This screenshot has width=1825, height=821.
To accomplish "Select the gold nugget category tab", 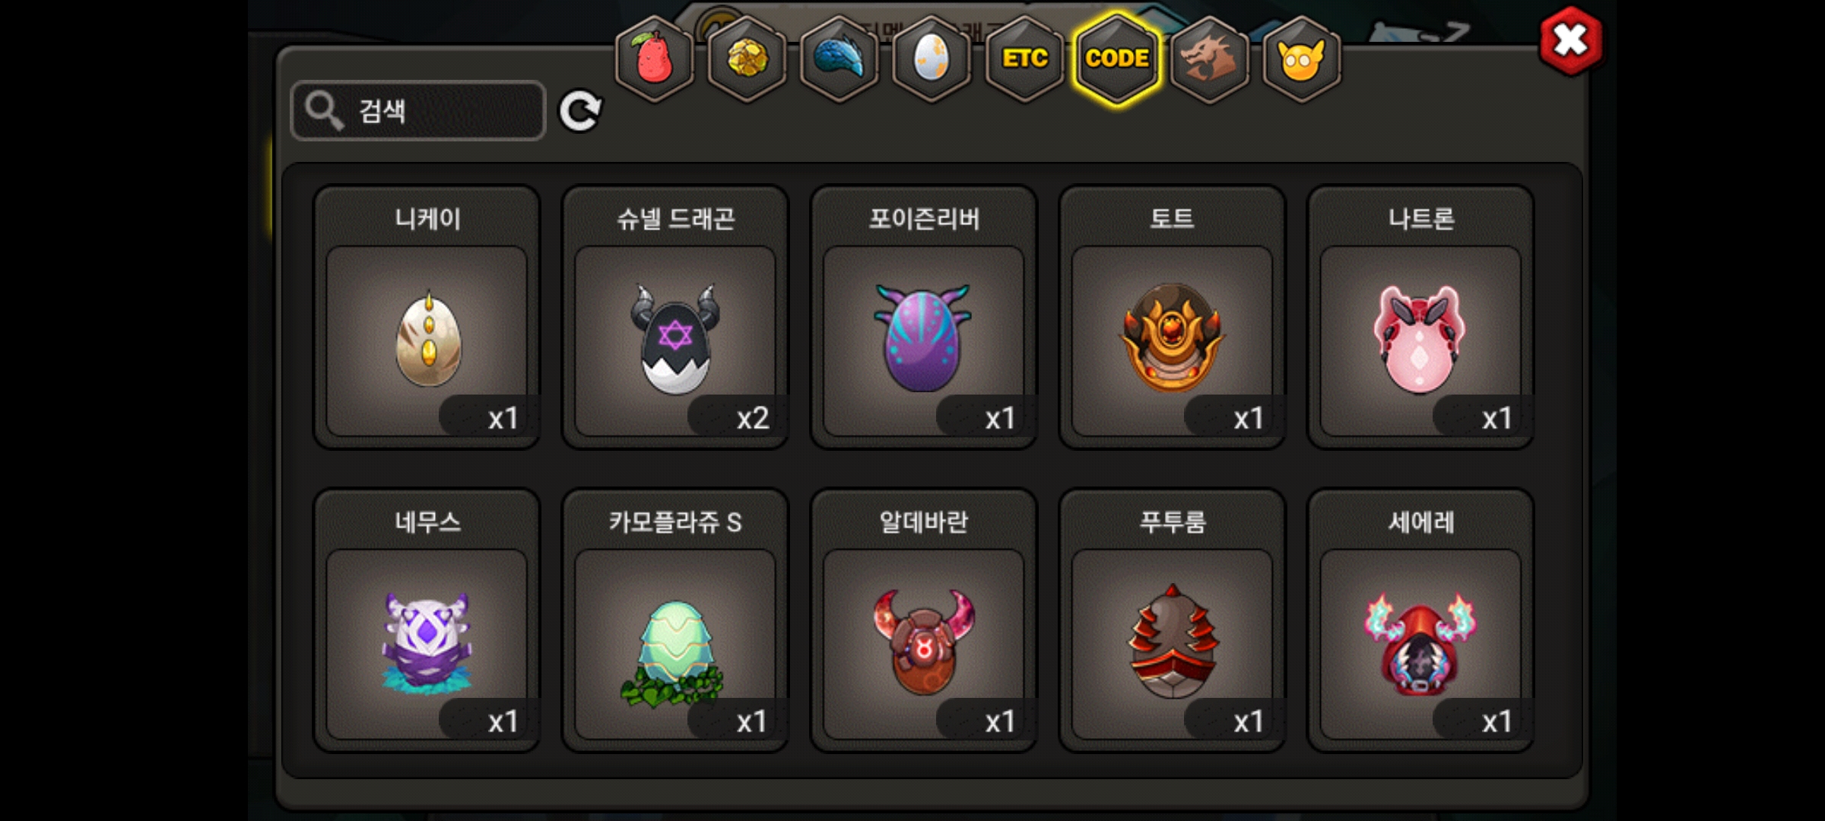I will pos(747,59).
